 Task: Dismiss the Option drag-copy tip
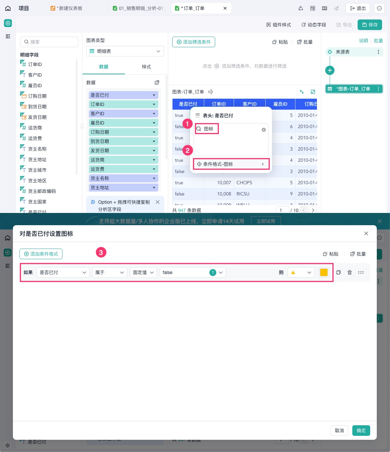[x=158, y=202]
